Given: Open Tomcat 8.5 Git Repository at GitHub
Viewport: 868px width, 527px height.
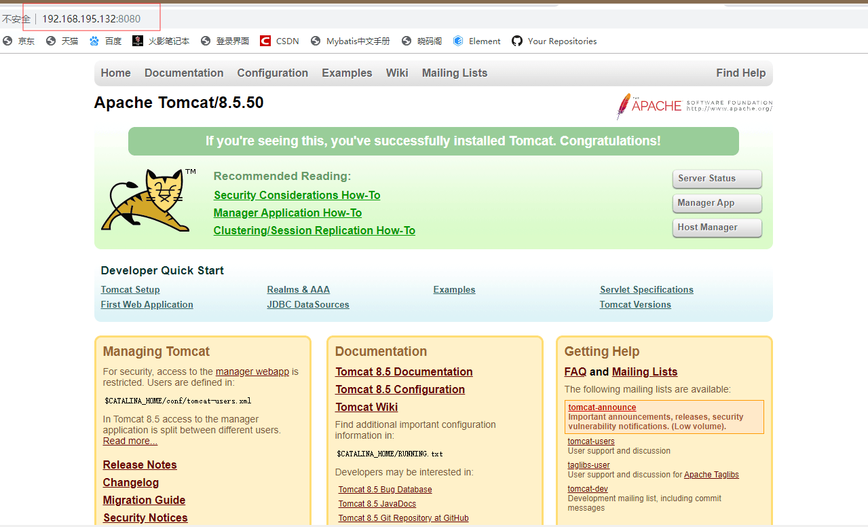Looking at the screenshot, I should coord(404,518).
